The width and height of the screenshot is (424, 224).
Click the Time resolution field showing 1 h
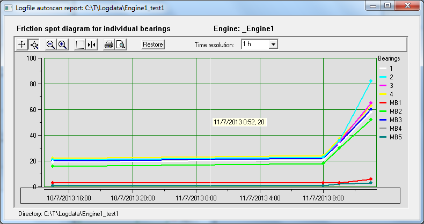(x=254, y=44)
